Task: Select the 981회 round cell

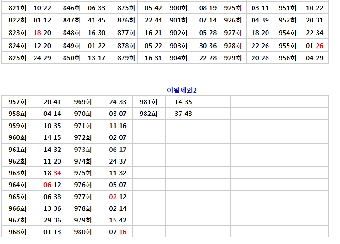Action: click(x=148, y=102)
